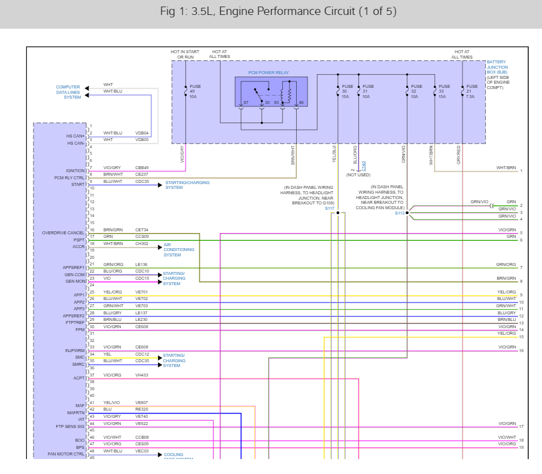The height and width of the screenshot is (474, 542).
Task: Click circuit code VE807
Action: (x=141, y=403)
